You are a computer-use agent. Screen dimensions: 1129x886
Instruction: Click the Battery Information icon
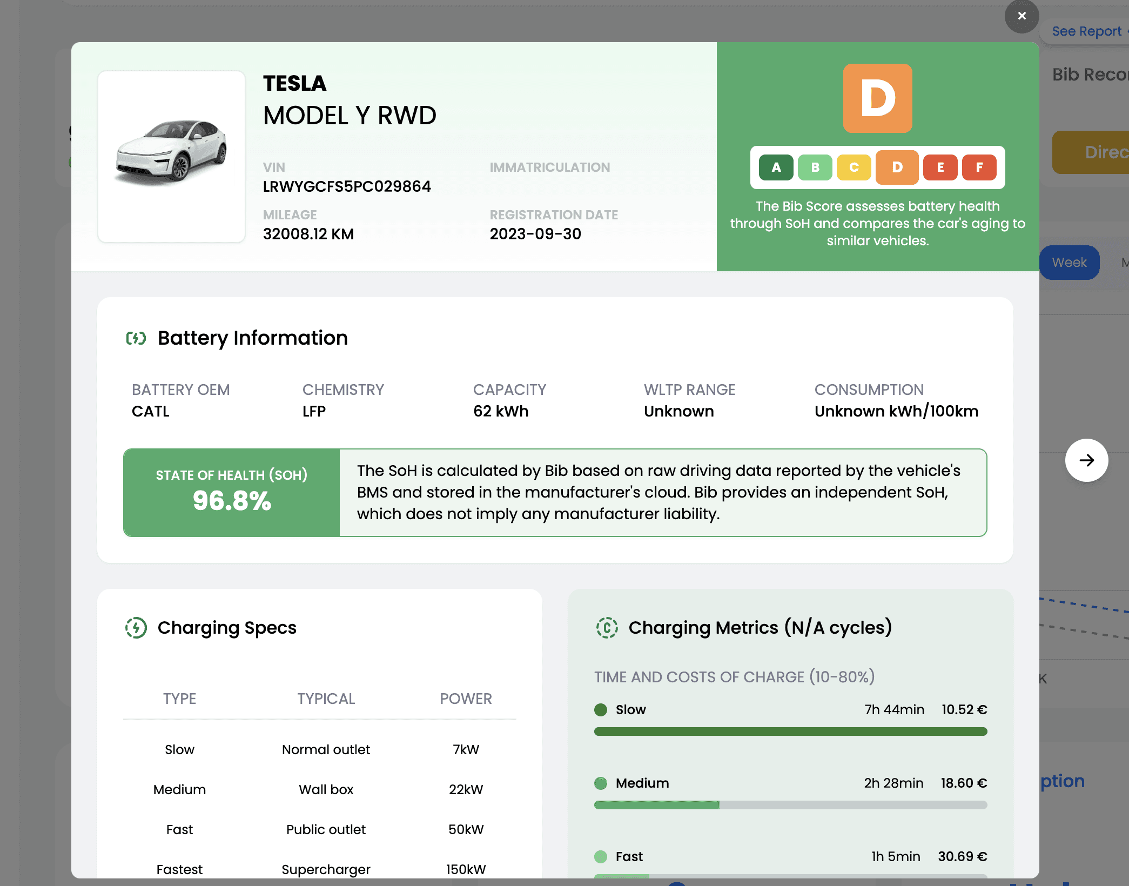coord(136,338)
